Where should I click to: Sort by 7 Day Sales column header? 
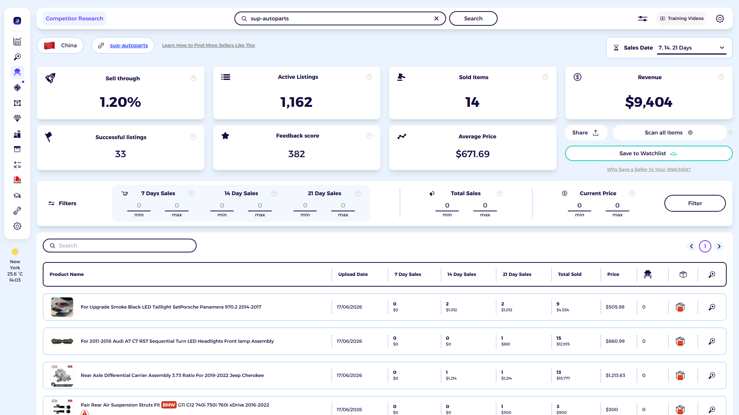pyautogui.click(x=408, y=274)
